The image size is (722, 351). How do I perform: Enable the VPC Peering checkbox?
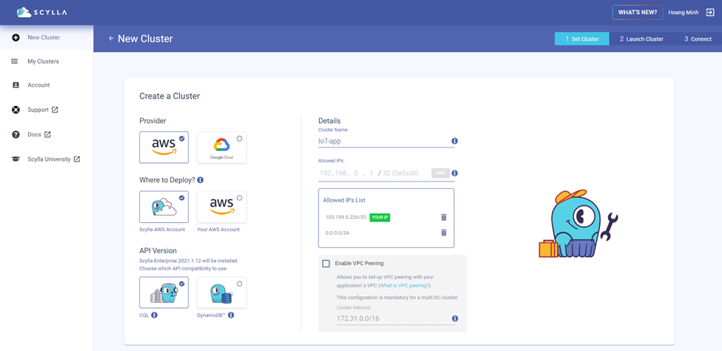tap(326, 264)
